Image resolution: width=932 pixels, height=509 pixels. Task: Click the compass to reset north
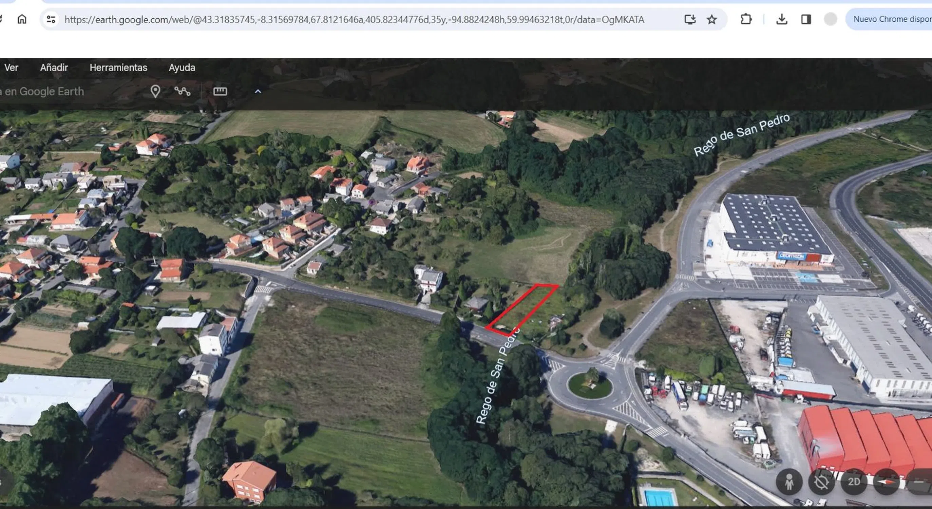886,482
